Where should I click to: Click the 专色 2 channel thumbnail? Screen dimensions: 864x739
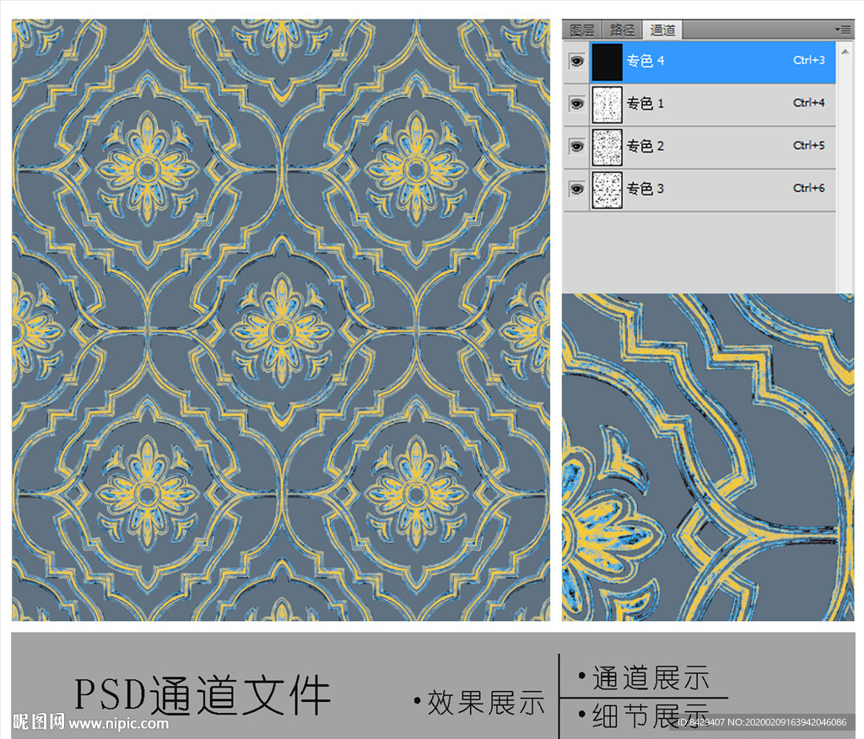[607, 147]
